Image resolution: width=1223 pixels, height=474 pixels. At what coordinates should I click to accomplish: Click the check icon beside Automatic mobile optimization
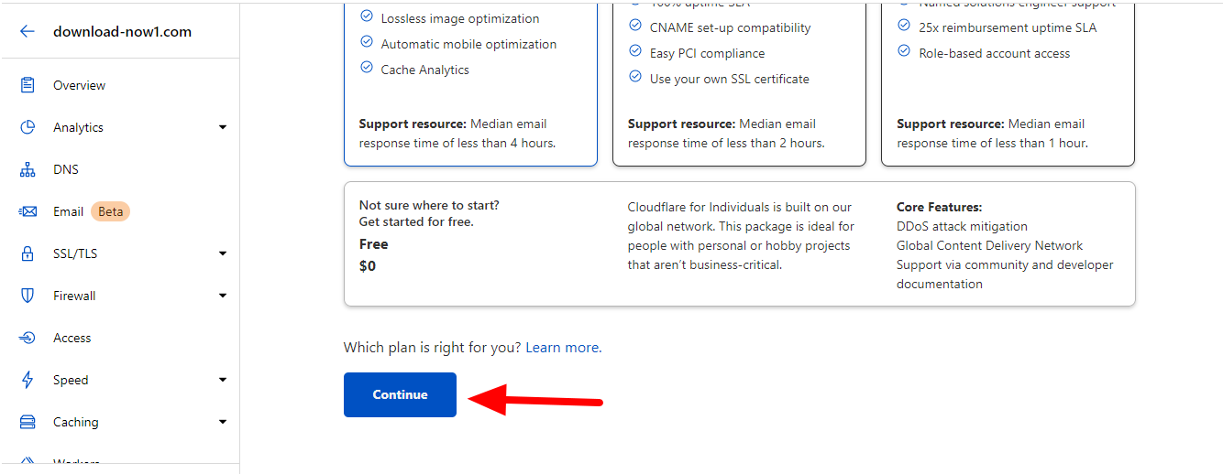(367, 42)
